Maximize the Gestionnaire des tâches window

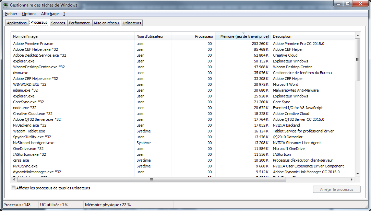[348, 3]
